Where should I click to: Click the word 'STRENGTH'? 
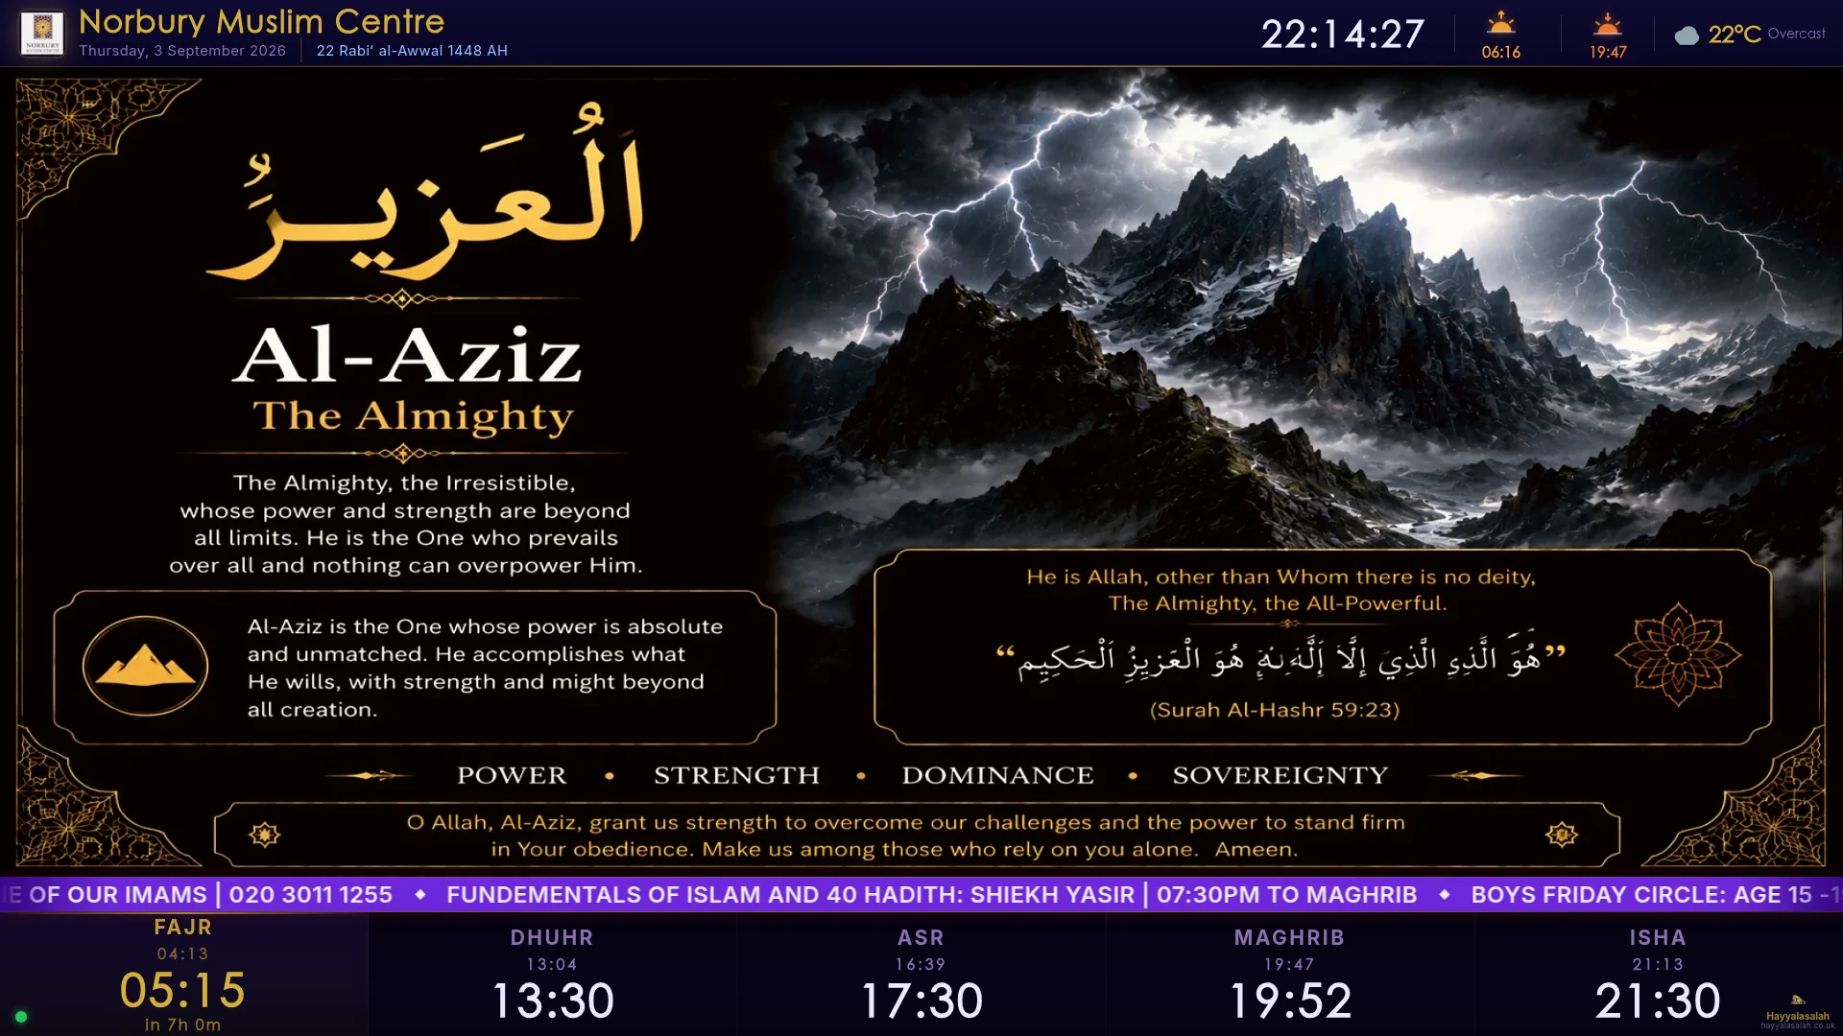click(x=736, y=775)
